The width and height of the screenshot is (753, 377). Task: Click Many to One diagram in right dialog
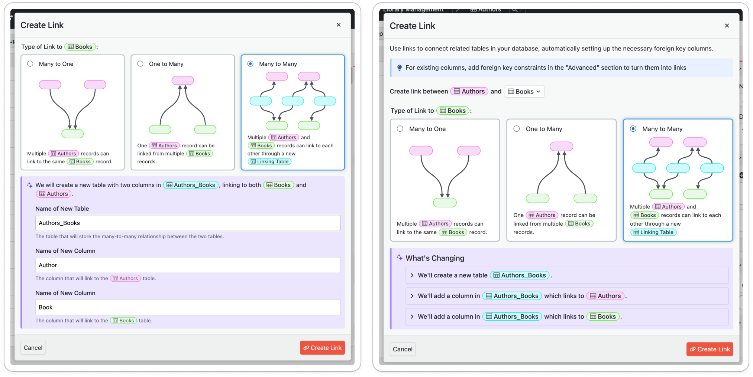pyautogui.click(x=445, y=177)
